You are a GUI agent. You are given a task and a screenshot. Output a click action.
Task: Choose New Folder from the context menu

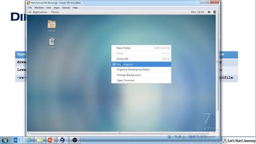141,48
